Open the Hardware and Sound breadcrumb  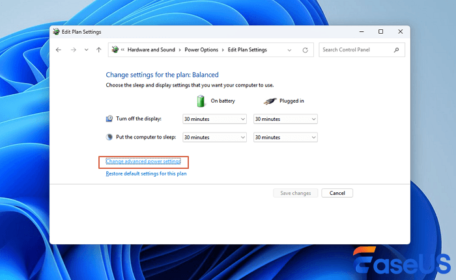tap(151, 49)
